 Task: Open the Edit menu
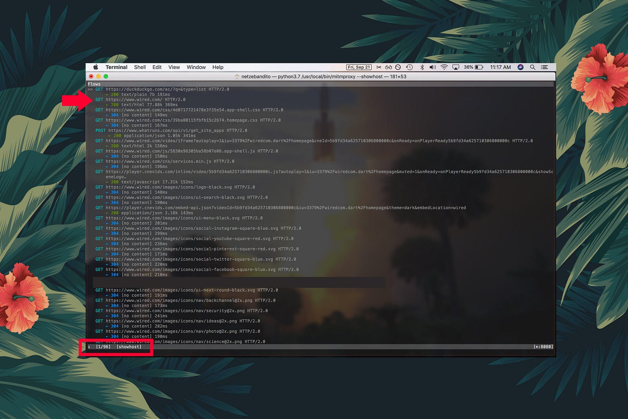(x=157, y=67)
